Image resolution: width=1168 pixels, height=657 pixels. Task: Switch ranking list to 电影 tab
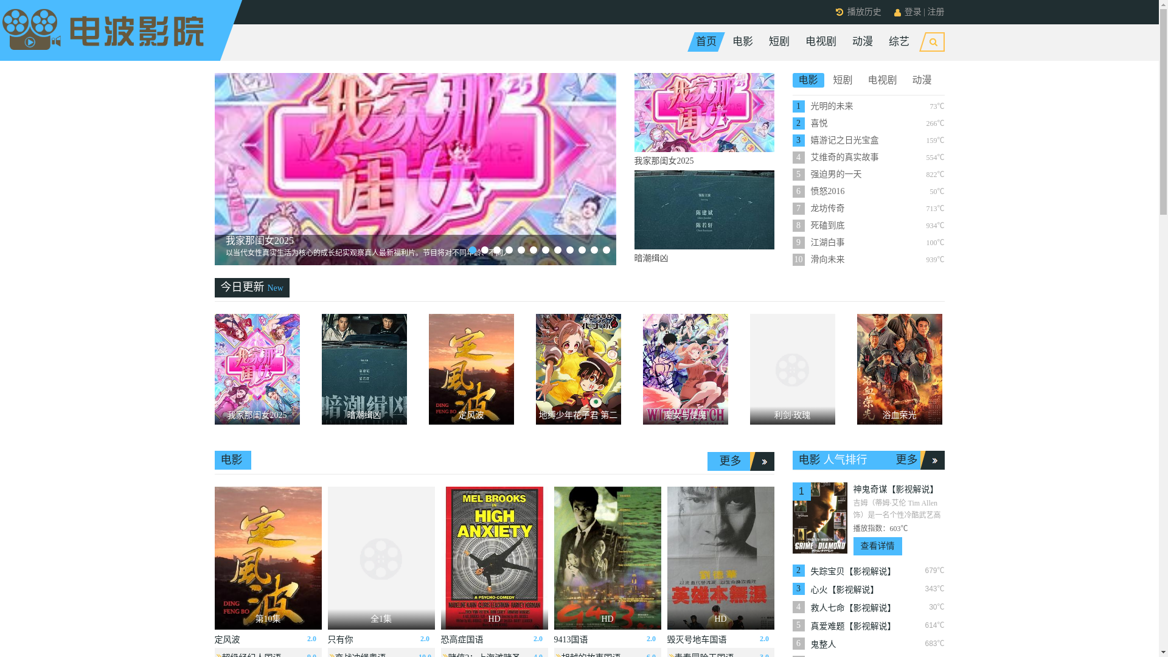pos(808,80)
